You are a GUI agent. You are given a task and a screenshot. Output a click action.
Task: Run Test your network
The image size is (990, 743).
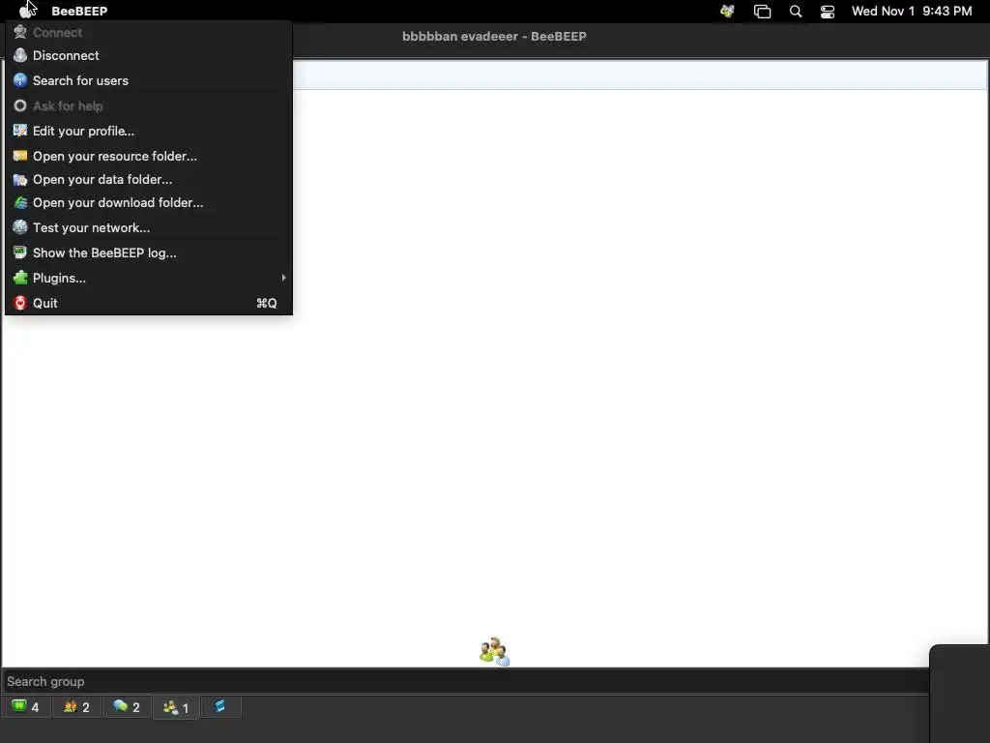(x=148, y=227)
